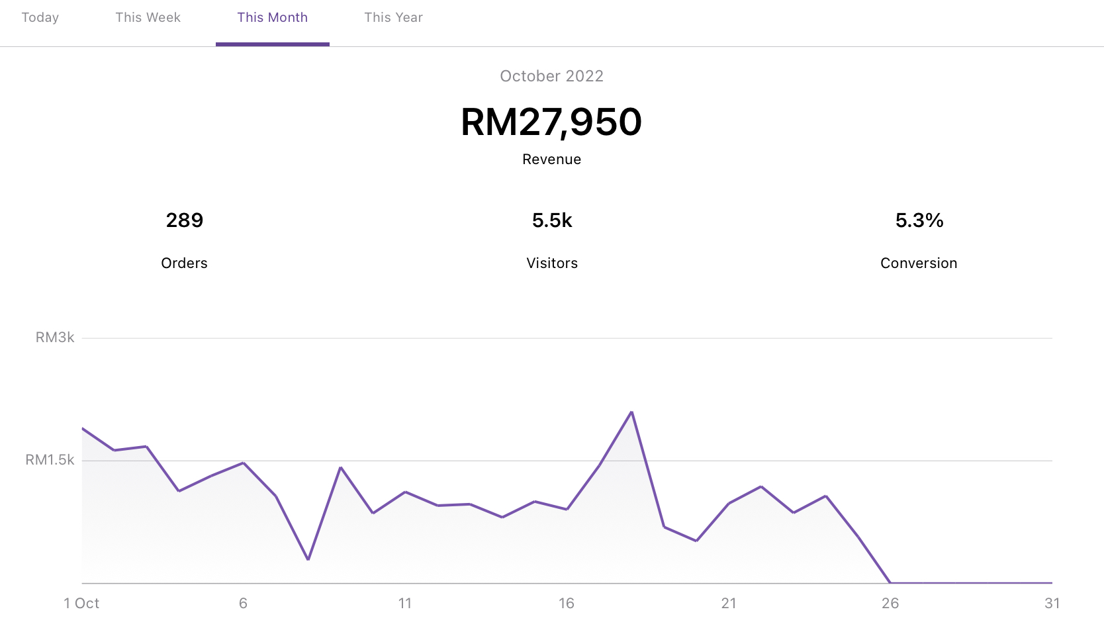Click the Visitors label
Screen dimensions: 1104x634
tap(551, 263)
